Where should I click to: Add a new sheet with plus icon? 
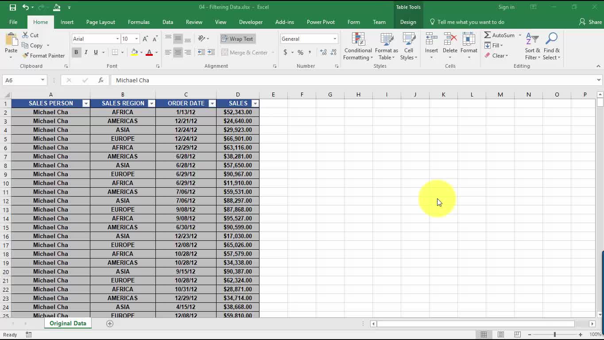pyautogui.click(x=110, y=324)
